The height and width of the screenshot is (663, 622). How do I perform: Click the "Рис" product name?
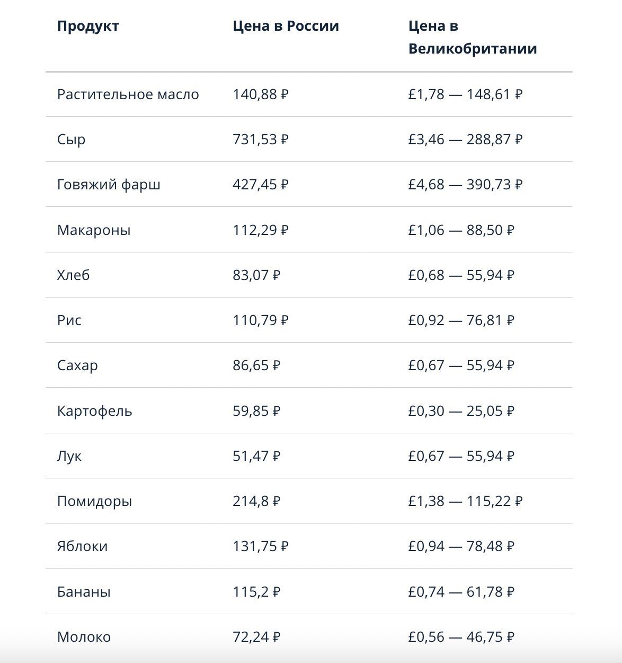(x=69, y=320)
